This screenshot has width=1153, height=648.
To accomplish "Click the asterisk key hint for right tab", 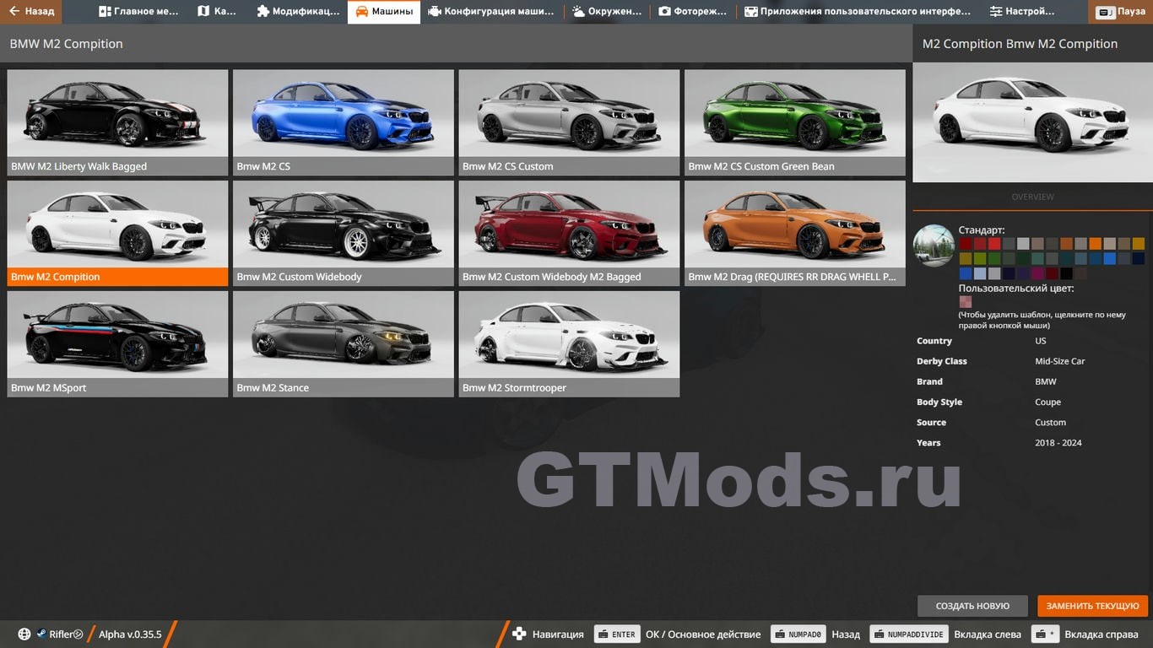I will tap(1046, 634).
